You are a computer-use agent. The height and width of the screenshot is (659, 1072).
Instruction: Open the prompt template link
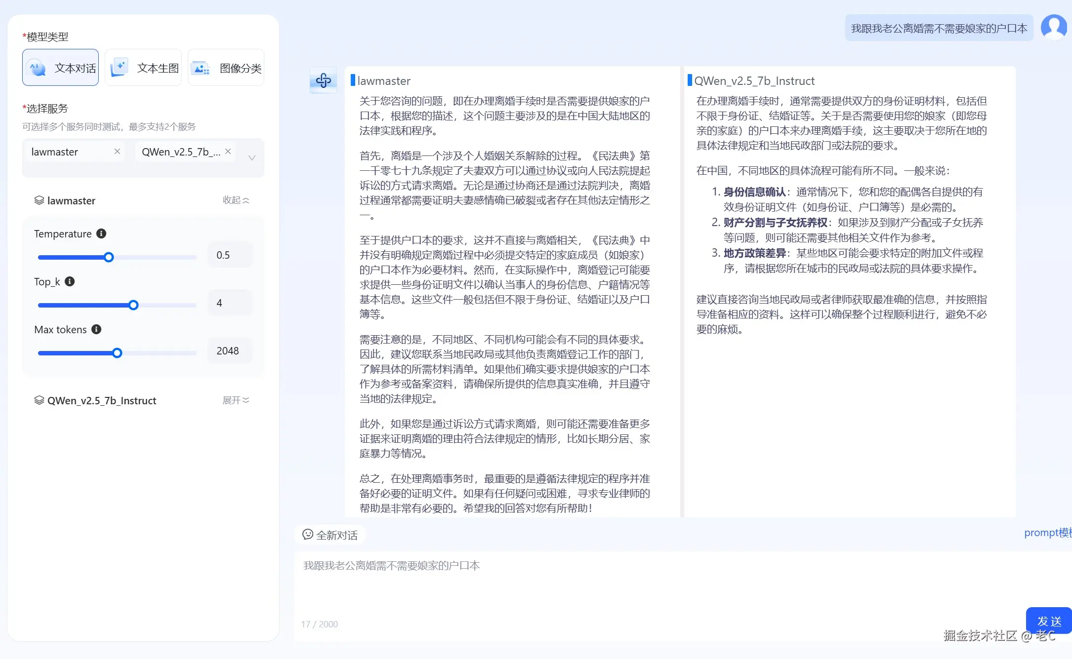1047,533
